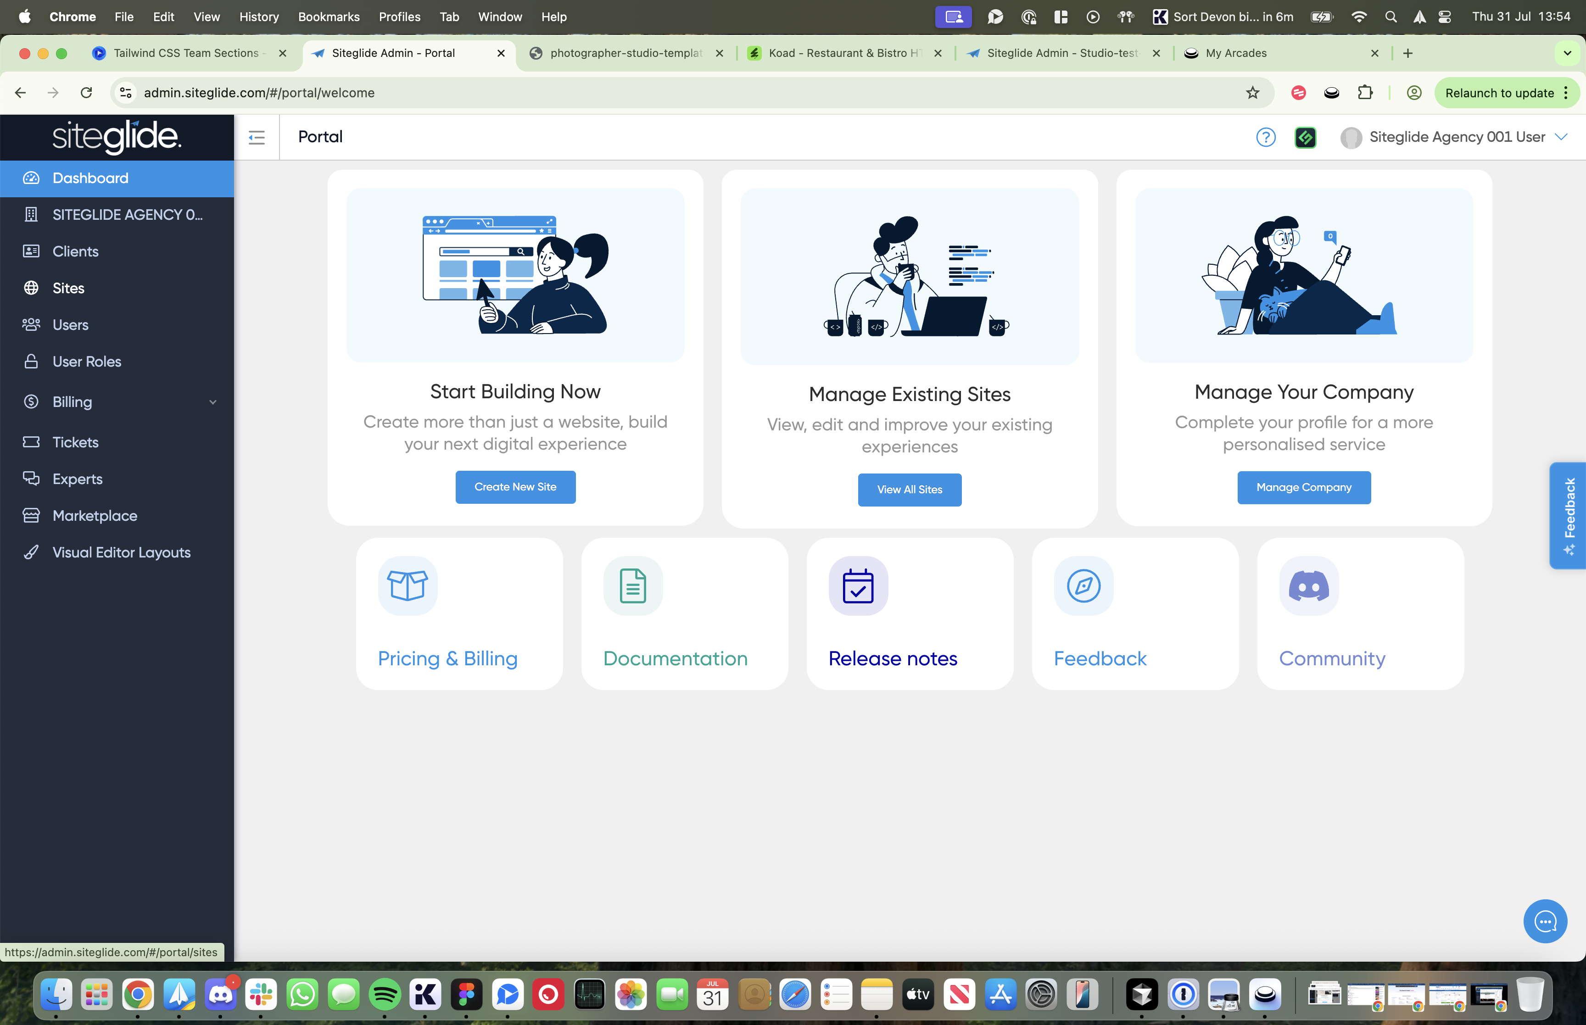The height and width of the screenshot is (1025, 1586).
Task: Open Release notes calendar icon
Action: click(x=858, y=586)
